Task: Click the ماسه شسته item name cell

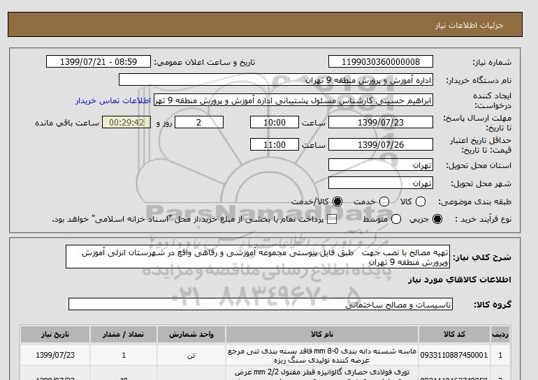Action: (322, 356)
